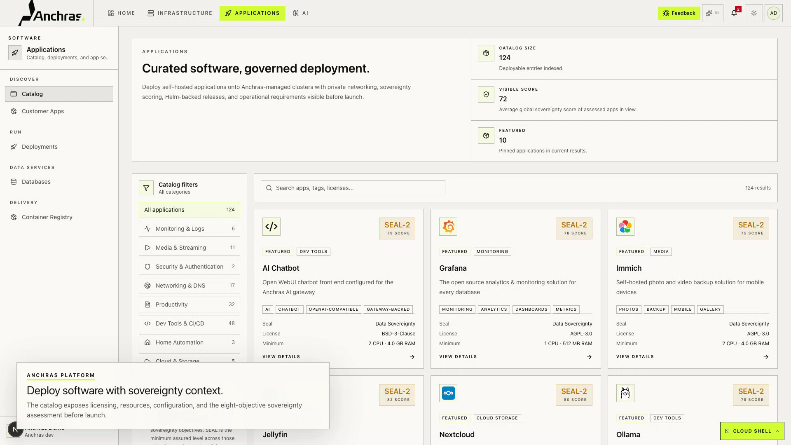Click the Immich app icon

[625, 227]
